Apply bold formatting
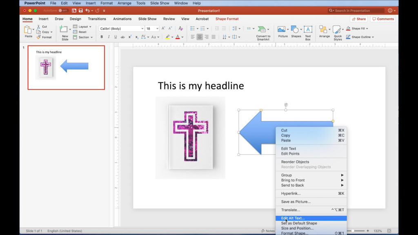Viewport: 418px width, 235px height. [x=102, y=37]
